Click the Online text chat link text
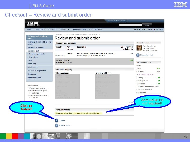This screenshot has height=142, width=190. (x=147, y=55)
